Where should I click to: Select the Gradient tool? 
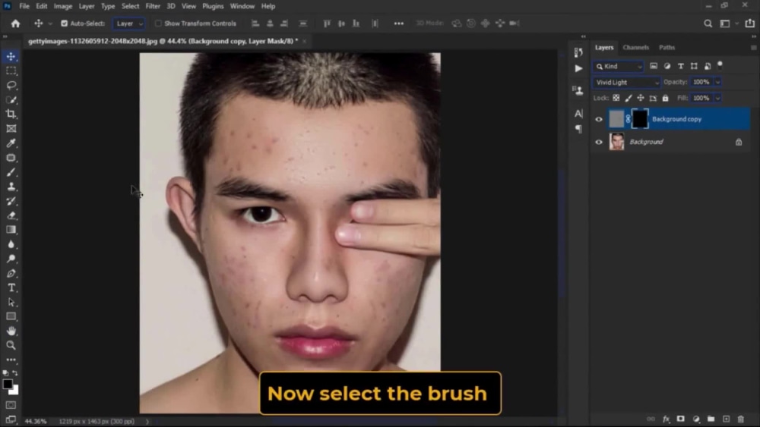pyautogui.click(x=11, y=230)
